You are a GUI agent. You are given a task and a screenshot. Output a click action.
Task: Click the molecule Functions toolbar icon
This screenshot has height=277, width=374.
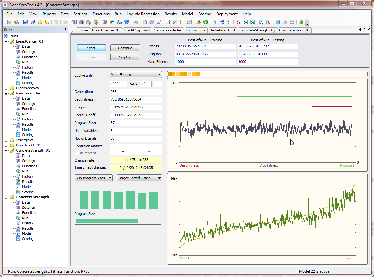pos(135,22)
